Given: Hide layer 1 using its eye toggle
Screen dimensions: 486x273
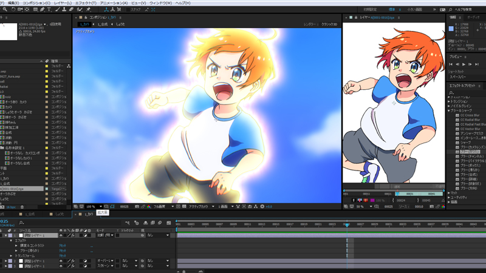Looking at the screenshot, I should (x=61, y=235).
